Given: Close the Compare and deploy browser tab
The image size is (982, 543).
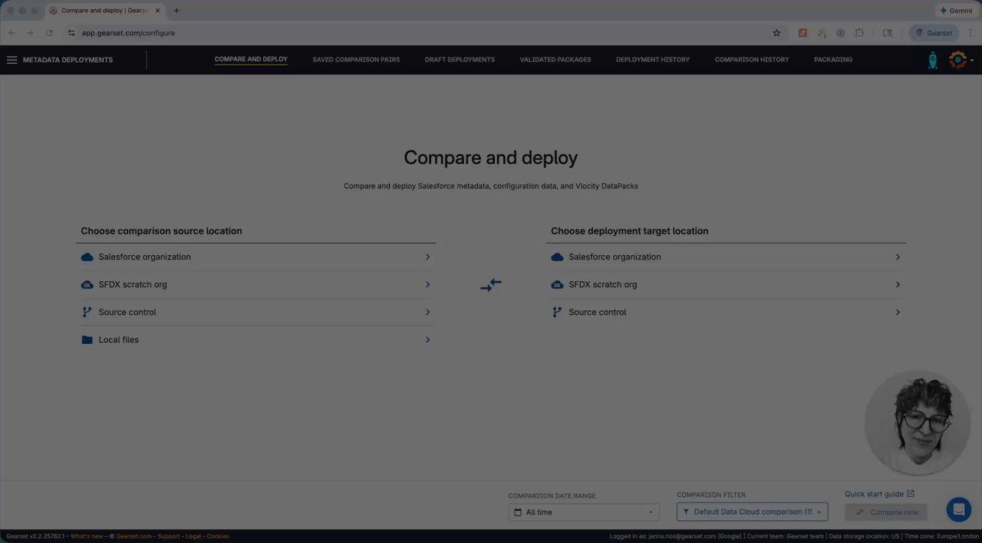Looking at the screenshot, I should [158, 11].
